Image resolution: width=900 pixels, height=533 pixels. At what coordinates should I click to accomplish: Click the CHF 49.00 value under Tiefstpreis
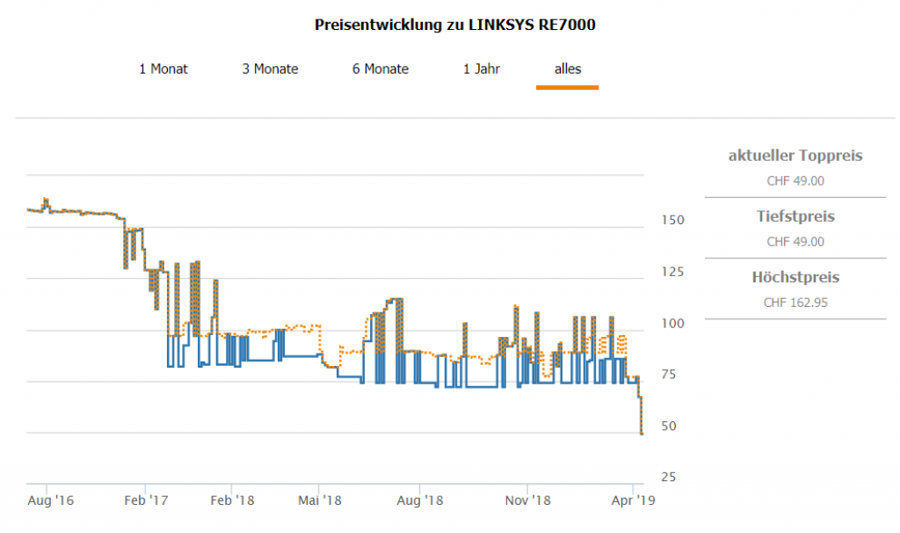coord(795,242)
